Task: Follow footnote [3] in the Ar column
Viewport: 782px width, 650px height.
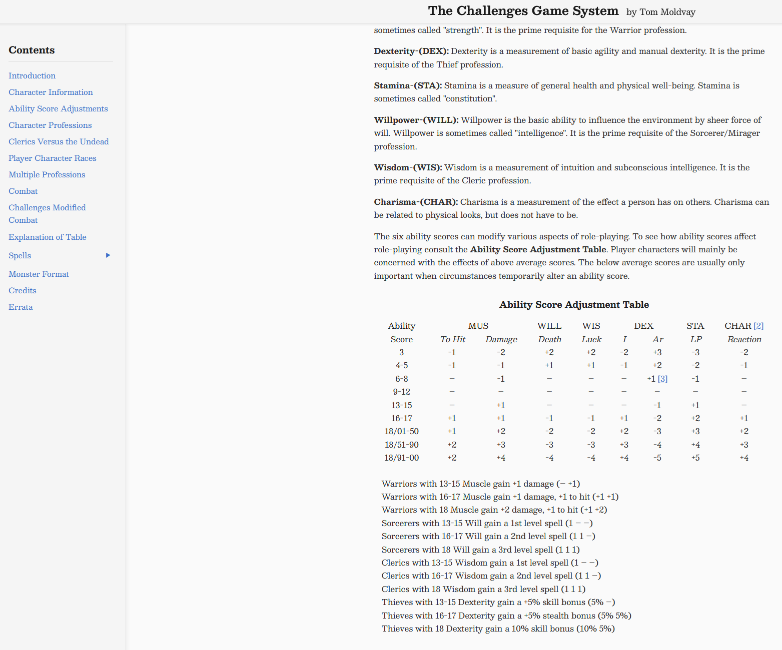Action: point(662,379)
